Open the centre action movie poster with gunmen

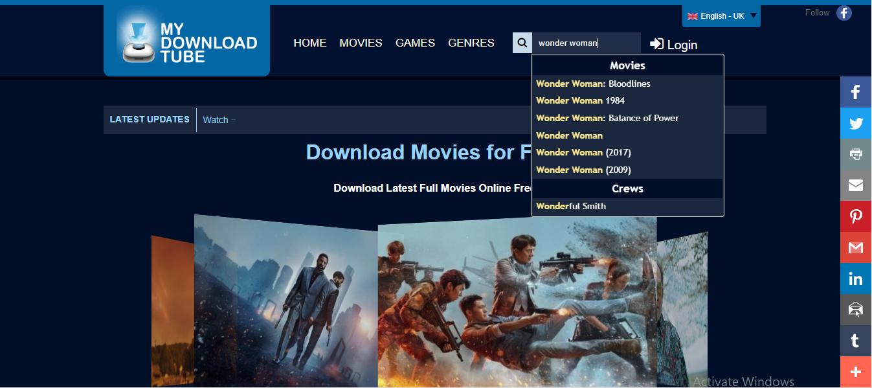[517, 301]
